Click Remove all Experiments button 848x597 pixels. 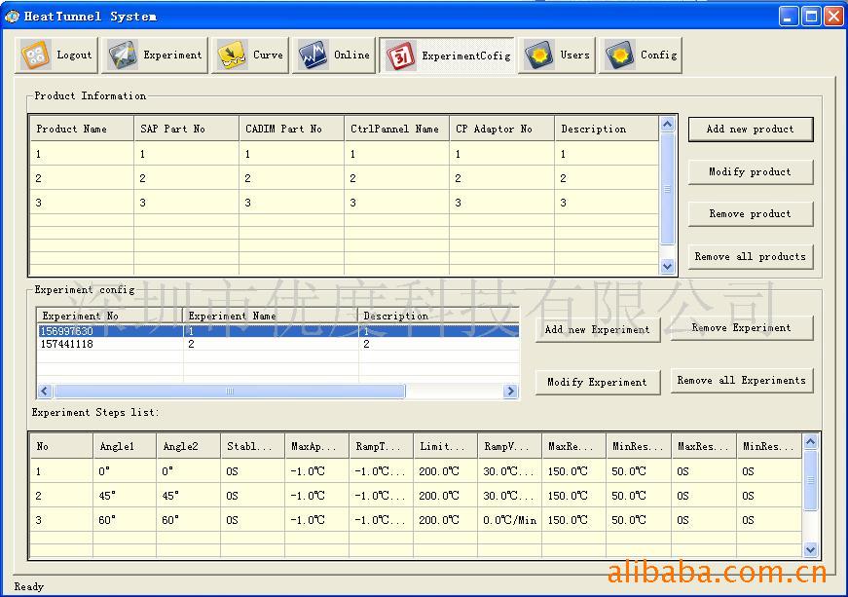tap(742, 381)
